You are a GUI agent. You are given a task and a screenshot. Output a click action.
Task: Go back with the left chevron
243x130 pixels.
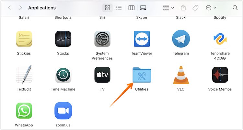[9, 8]
